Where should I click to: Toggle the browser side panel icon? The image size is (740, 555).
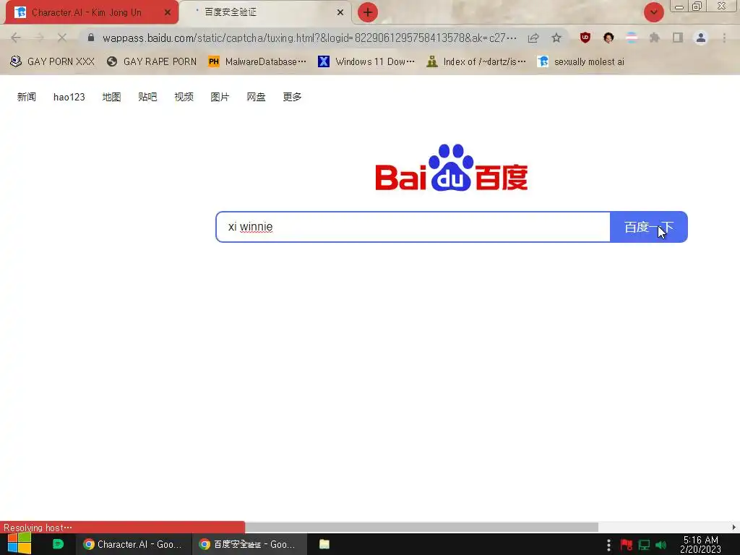tap(678, 38)
